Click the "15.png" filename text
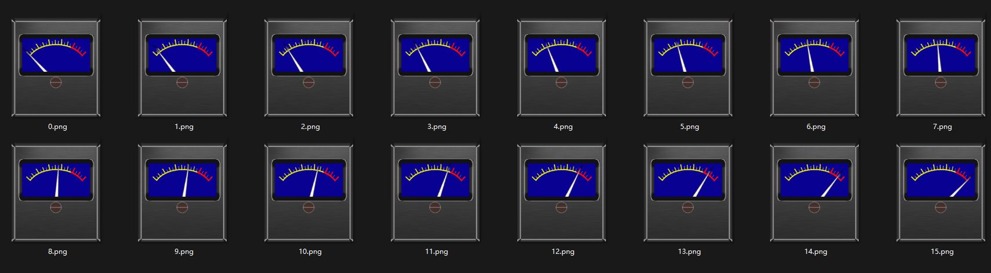 tap(942, 252)
